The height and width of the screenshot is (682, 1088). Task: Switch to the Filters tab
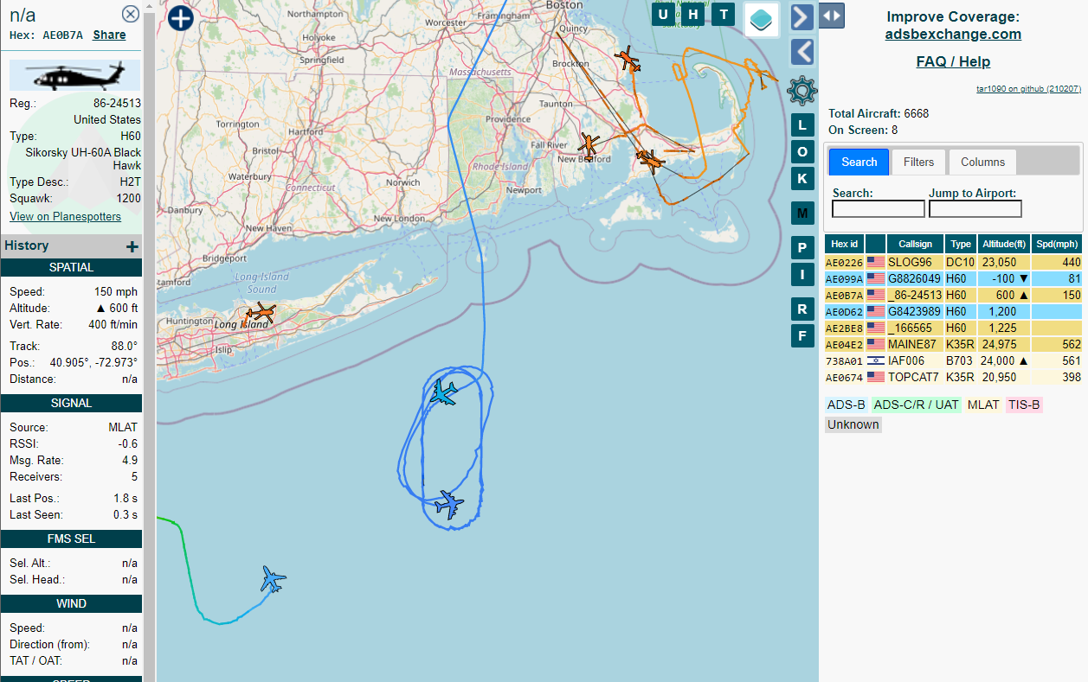click(x=919, y=162)
